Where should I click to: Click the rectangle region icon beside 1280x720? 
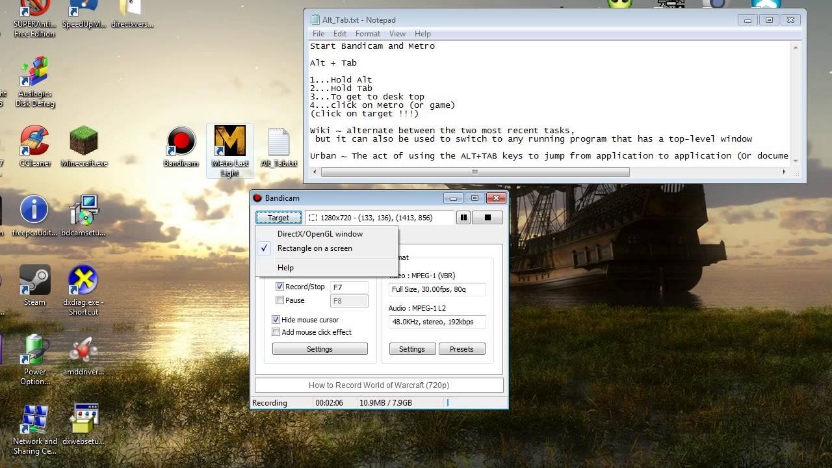[x=313, y=218]
